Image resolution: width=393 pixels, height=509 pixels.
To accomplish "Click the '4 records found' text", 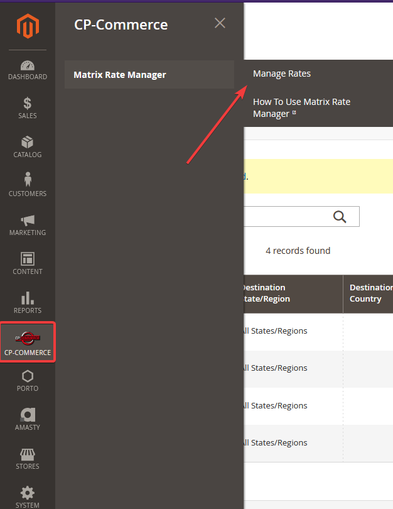I will pyautogui.click(x=298, y=251).
